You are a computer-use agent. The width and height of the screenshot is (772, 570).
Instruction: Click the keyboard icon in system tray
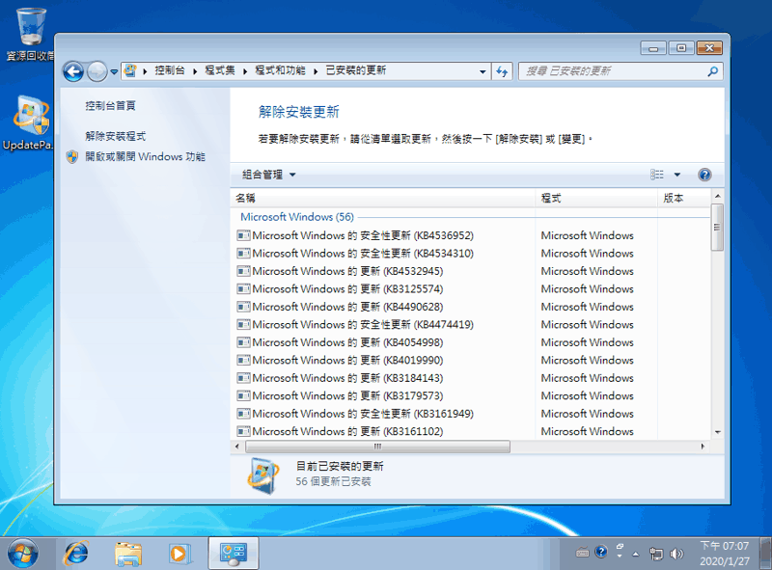pos(583,552)
